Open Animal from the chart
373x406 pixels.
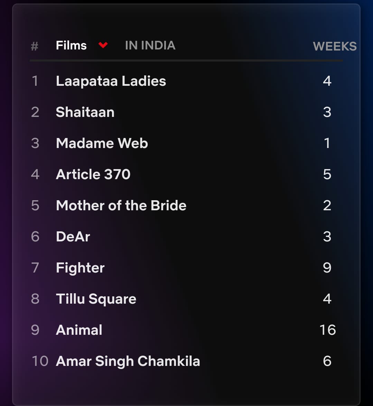coord(79,330)
